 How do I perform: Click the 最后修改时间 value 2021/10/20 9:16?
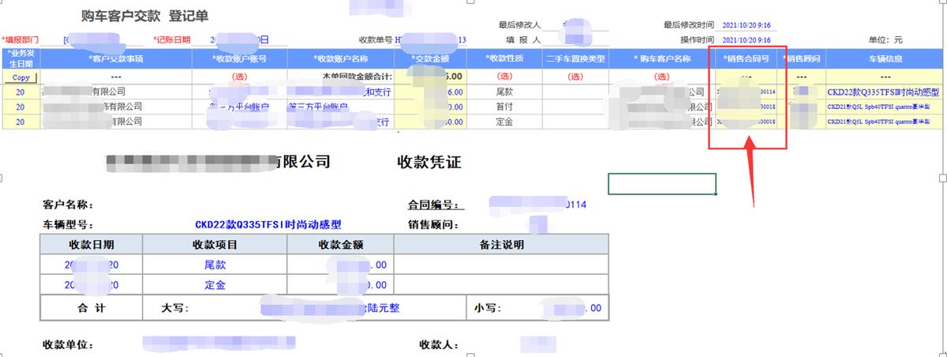(x=747, y=25)
